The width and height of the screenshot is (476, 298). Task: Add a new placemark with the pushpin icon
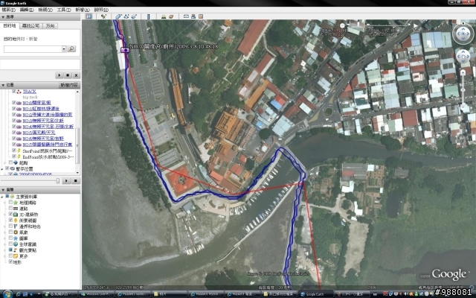(x=104, y=16)
